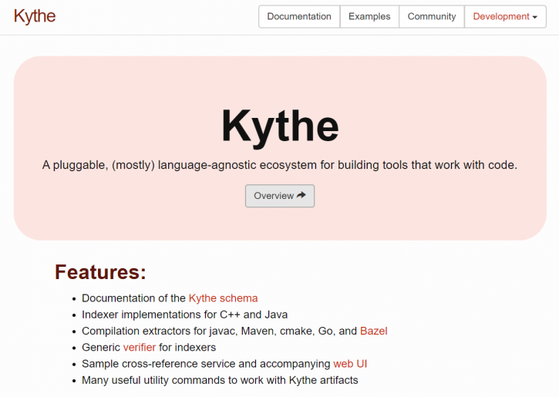Click the Overview button

coord(280,196)
